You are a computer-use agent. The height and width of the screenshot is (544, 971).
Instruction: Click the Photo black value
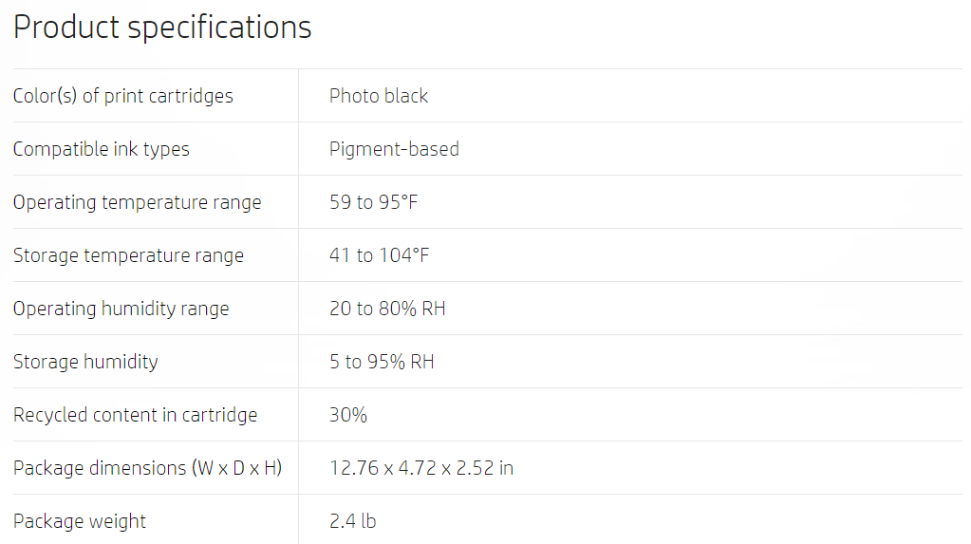pyautogui.click(x=379, y=96)
